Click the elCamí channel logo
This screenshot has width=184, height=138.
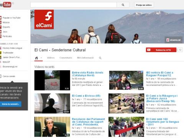point(44,20)
